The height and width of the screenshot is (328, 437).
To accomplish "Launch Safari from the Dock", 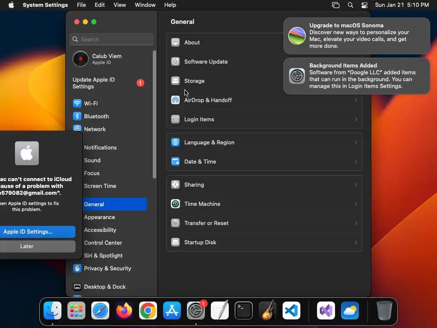I will tap(100, 310).
